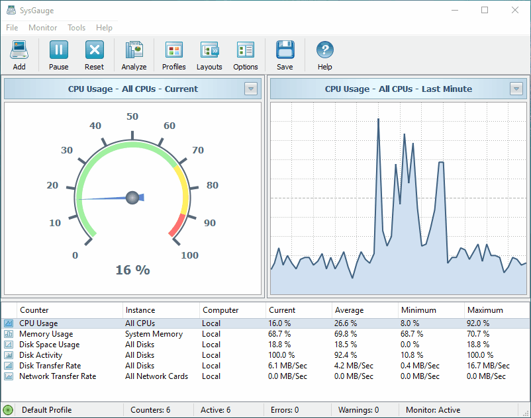
Task: Reset counters using the Reset icon
Action: point(95,50)
